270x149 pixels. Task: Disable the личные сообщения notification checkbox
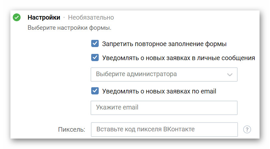[x=95, y=58]
